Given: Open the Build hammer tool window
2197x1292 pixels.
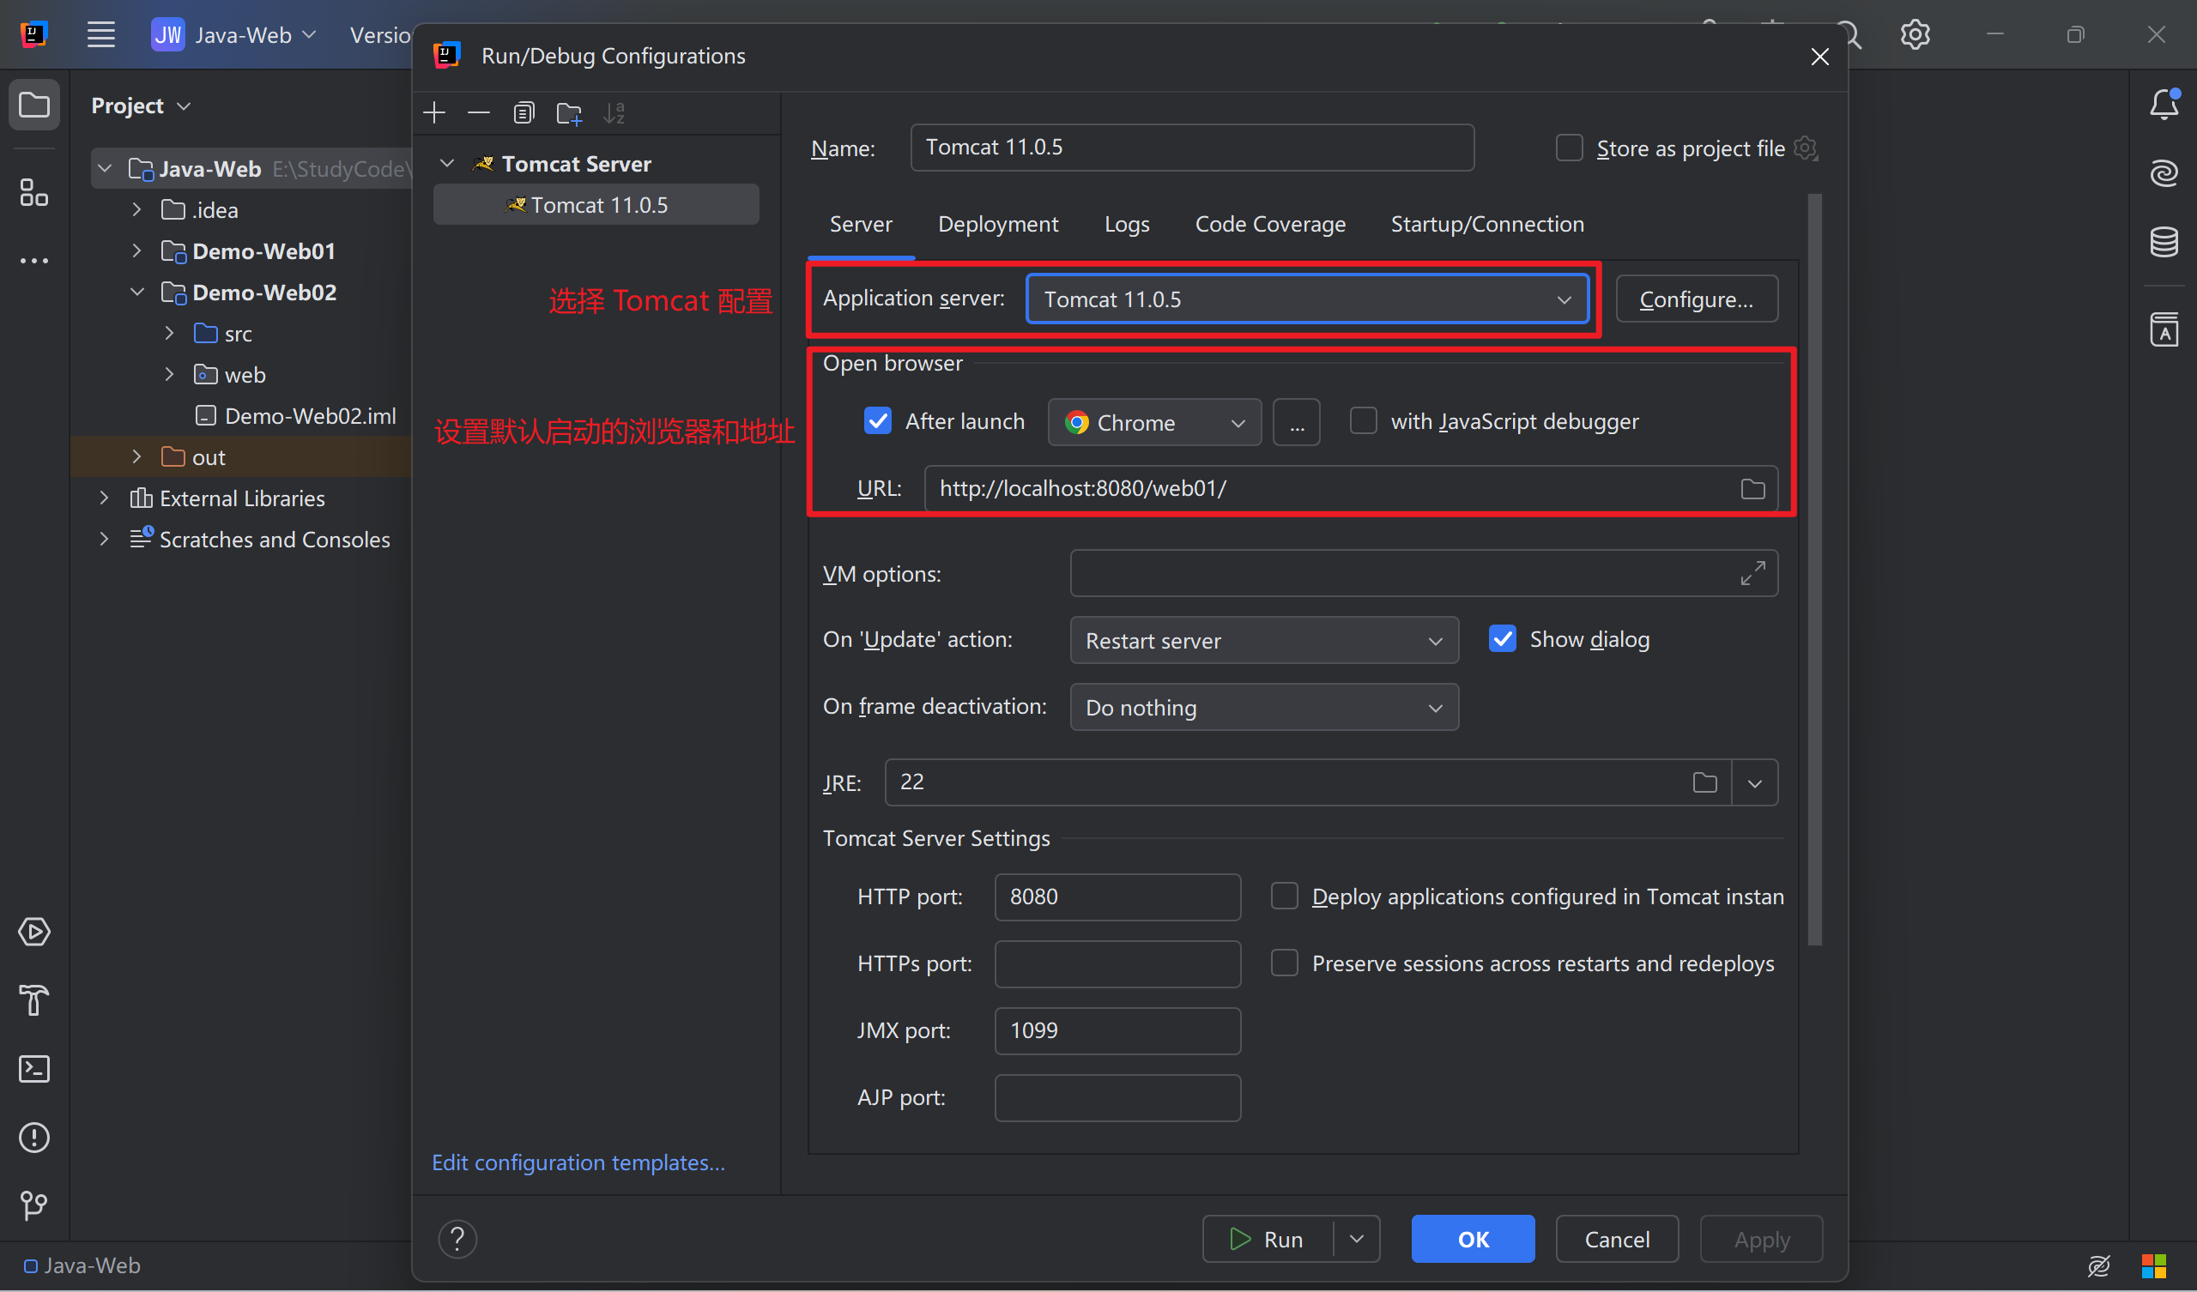Looking at the screenshot, I should 34,1000.
